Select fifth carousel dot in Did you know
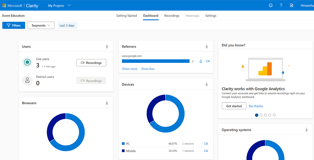The image size is (314, 160). tap(274, 115)
